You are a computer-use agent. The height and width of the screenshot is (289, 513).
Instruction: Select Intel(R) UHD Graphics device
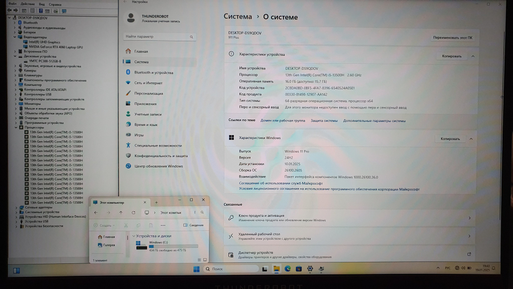click(44, 42)
